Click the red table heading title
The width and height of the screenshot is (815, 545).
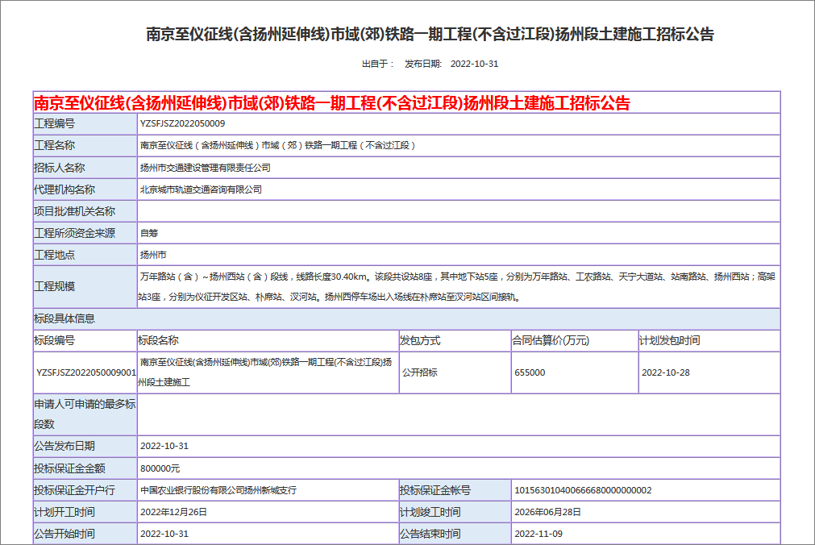point(331,103)
